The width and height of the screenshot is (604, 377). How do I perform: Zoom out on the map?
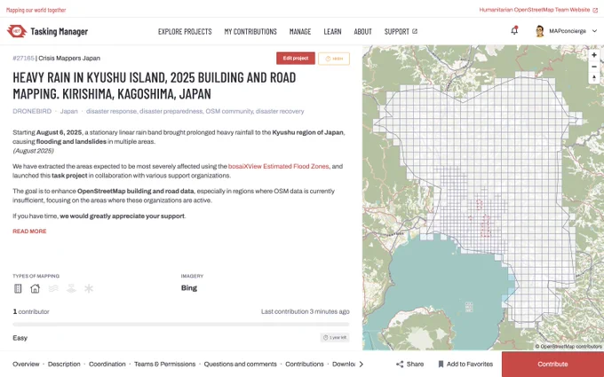click(x=594, y=67)
